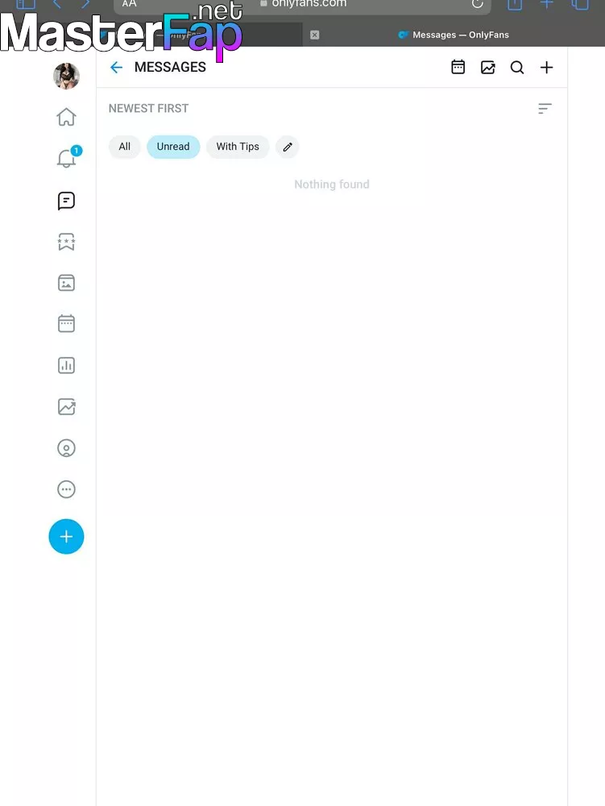Toggle the Unread filter chip

(173, 147)
